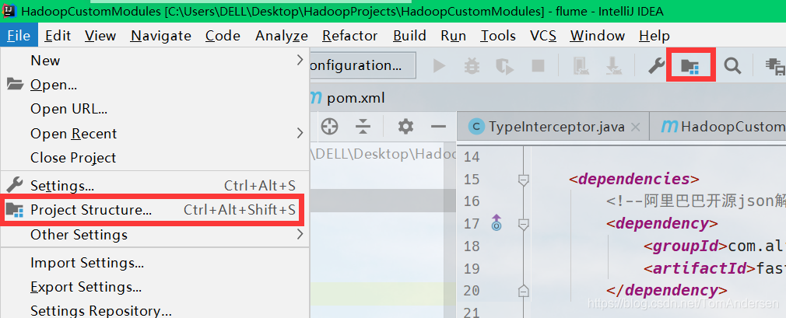Open the Tools menu
Image resolution: width=786 pixels, height=318 pixels.
point(498,36)
